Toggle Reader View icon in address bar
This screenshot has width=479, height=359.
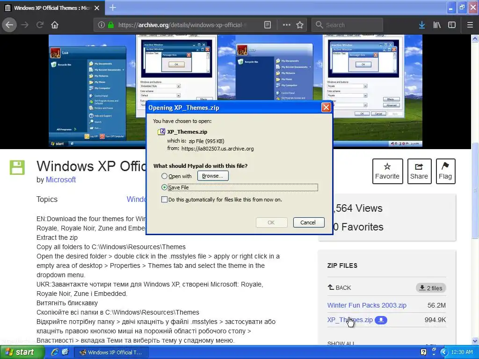267,25
